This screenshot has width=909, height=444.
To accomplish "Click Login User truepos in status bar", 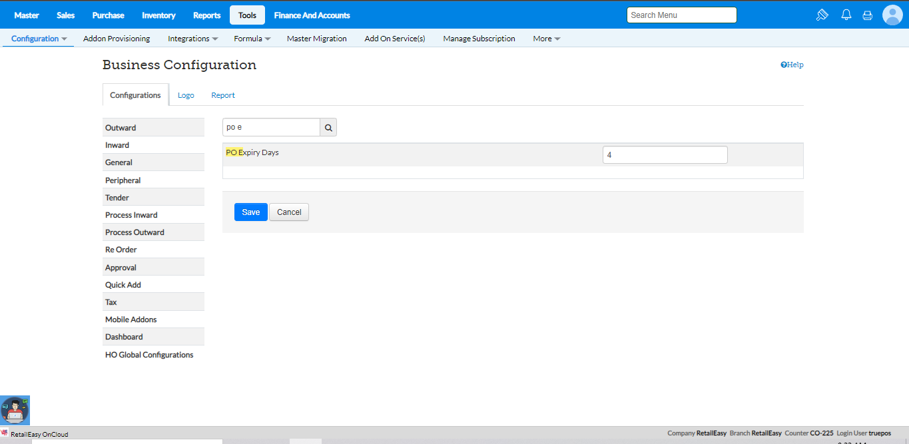I will 863,433.
